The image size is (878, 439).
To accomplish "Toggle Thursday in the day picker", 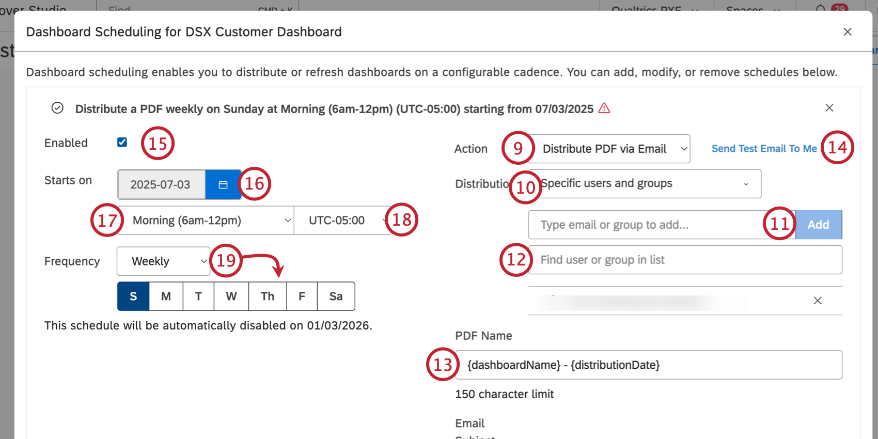I will [268, 296].
